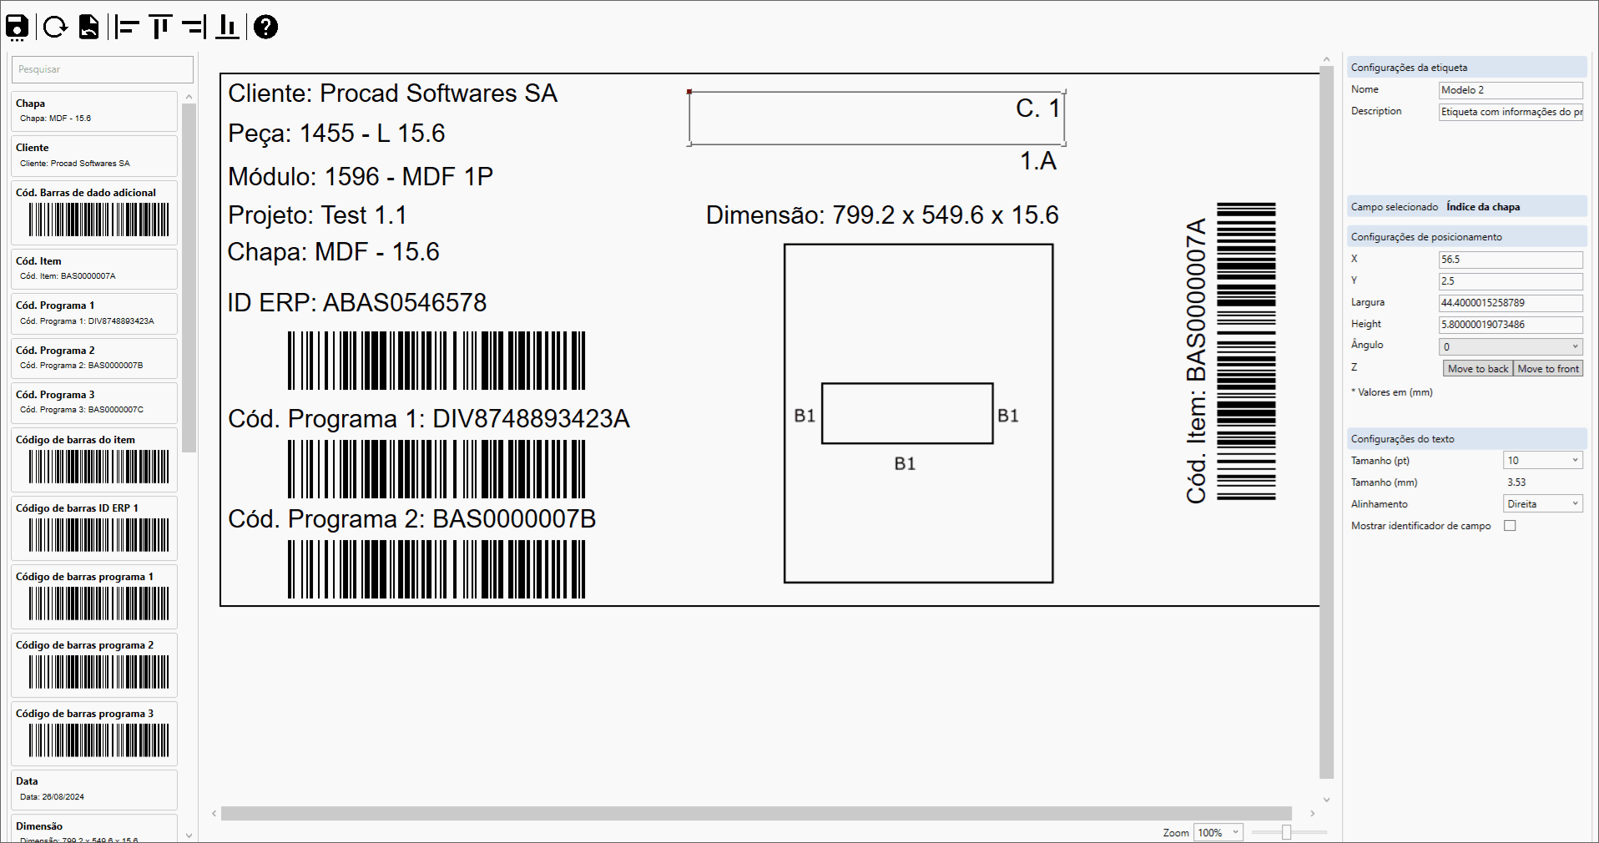Viewport: 1599px width, 843px height.
Task: Open the Alinhamento dropdown
Action: [x=1543, y=504]
